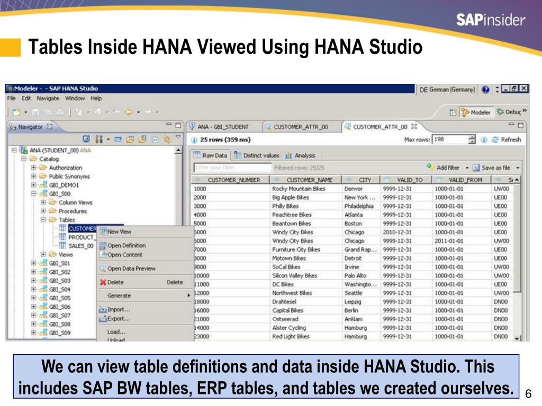Increase Max rows using the up arrow
This screenshot has width=542, height=406.
click(x=472, y=137)
